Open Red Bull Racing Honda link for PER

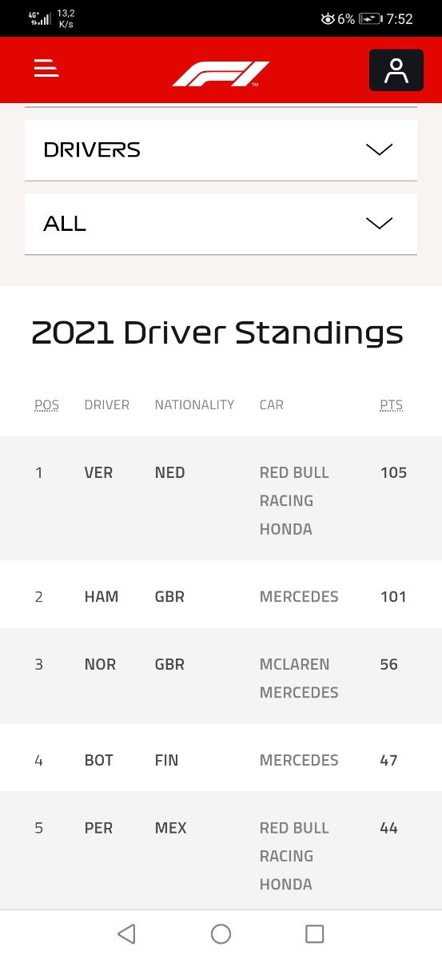294,856
